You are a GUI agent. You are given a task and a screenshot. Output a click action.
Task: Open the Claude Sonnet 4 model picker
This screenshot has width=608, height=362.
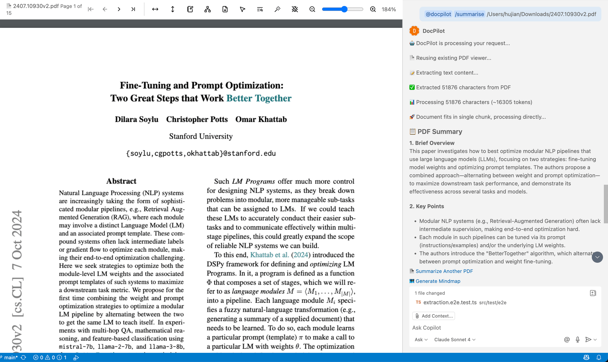pos(455,339)
